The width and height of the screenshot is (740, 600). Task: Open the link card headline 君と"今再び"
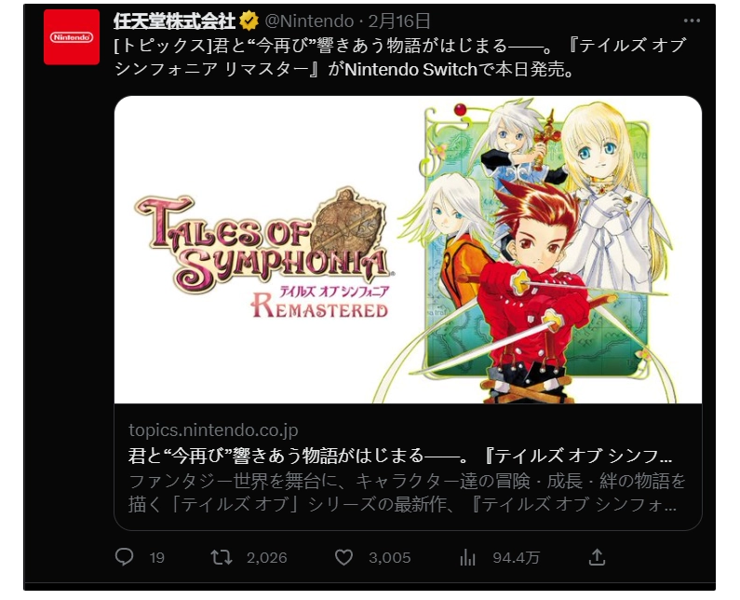[x=400, y=456]
